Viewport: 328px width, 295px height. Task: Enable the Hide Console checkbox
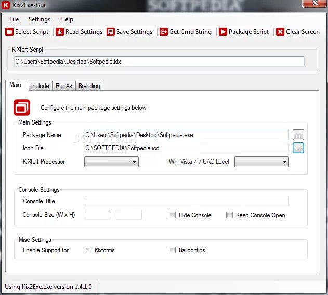point(172,215)
